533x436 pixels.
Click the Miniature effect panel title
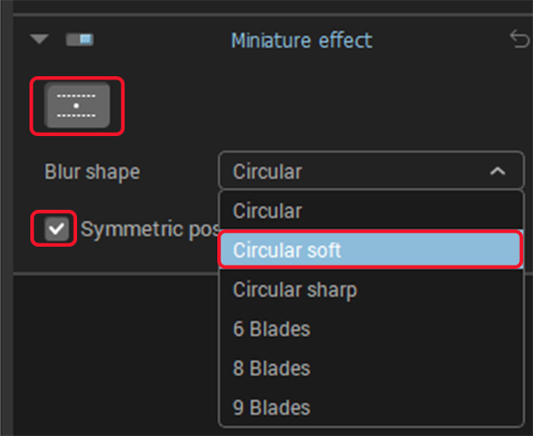tap(301, 40)
